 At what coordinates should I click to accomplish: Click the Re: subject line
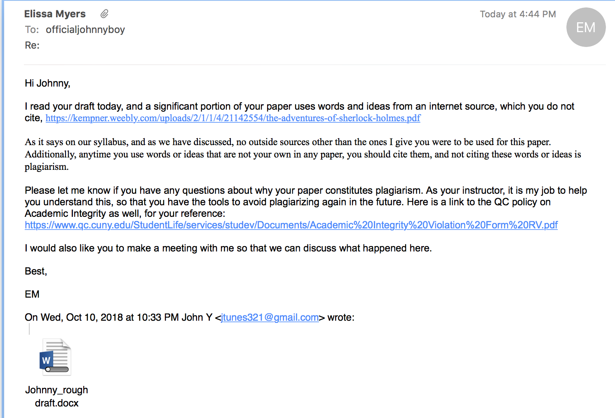click(32, 45)
